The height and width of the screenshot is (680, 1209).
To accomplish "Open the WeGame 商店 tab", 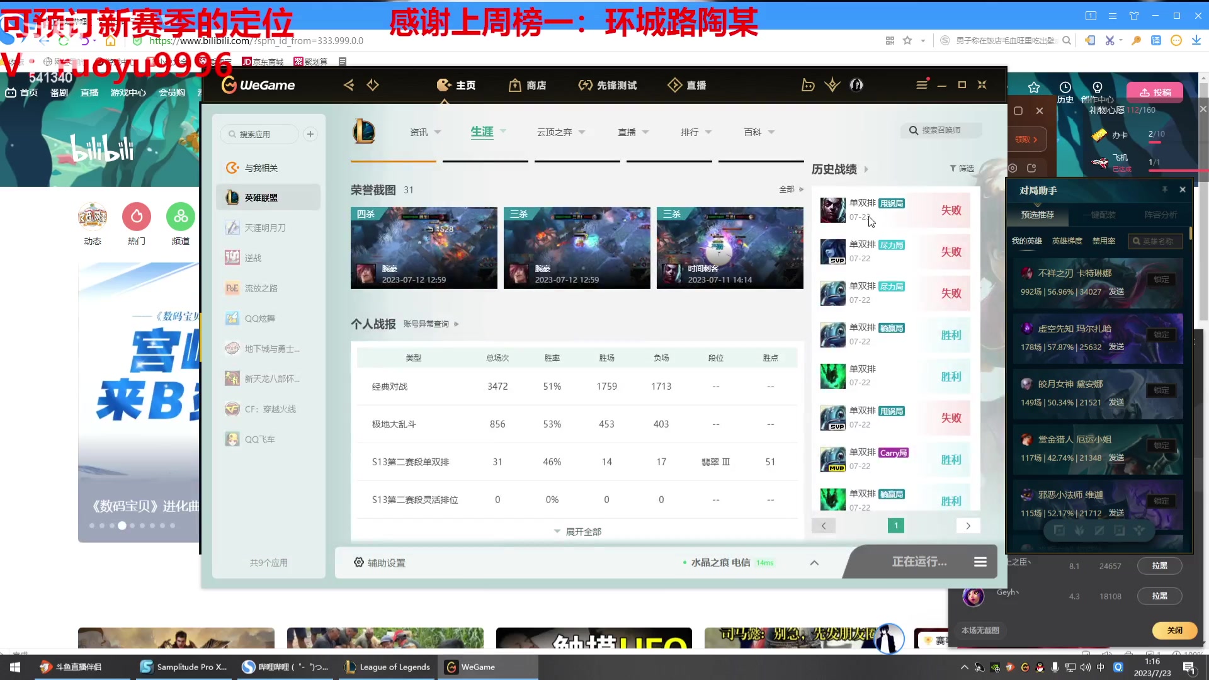I will tap(528, 85).
